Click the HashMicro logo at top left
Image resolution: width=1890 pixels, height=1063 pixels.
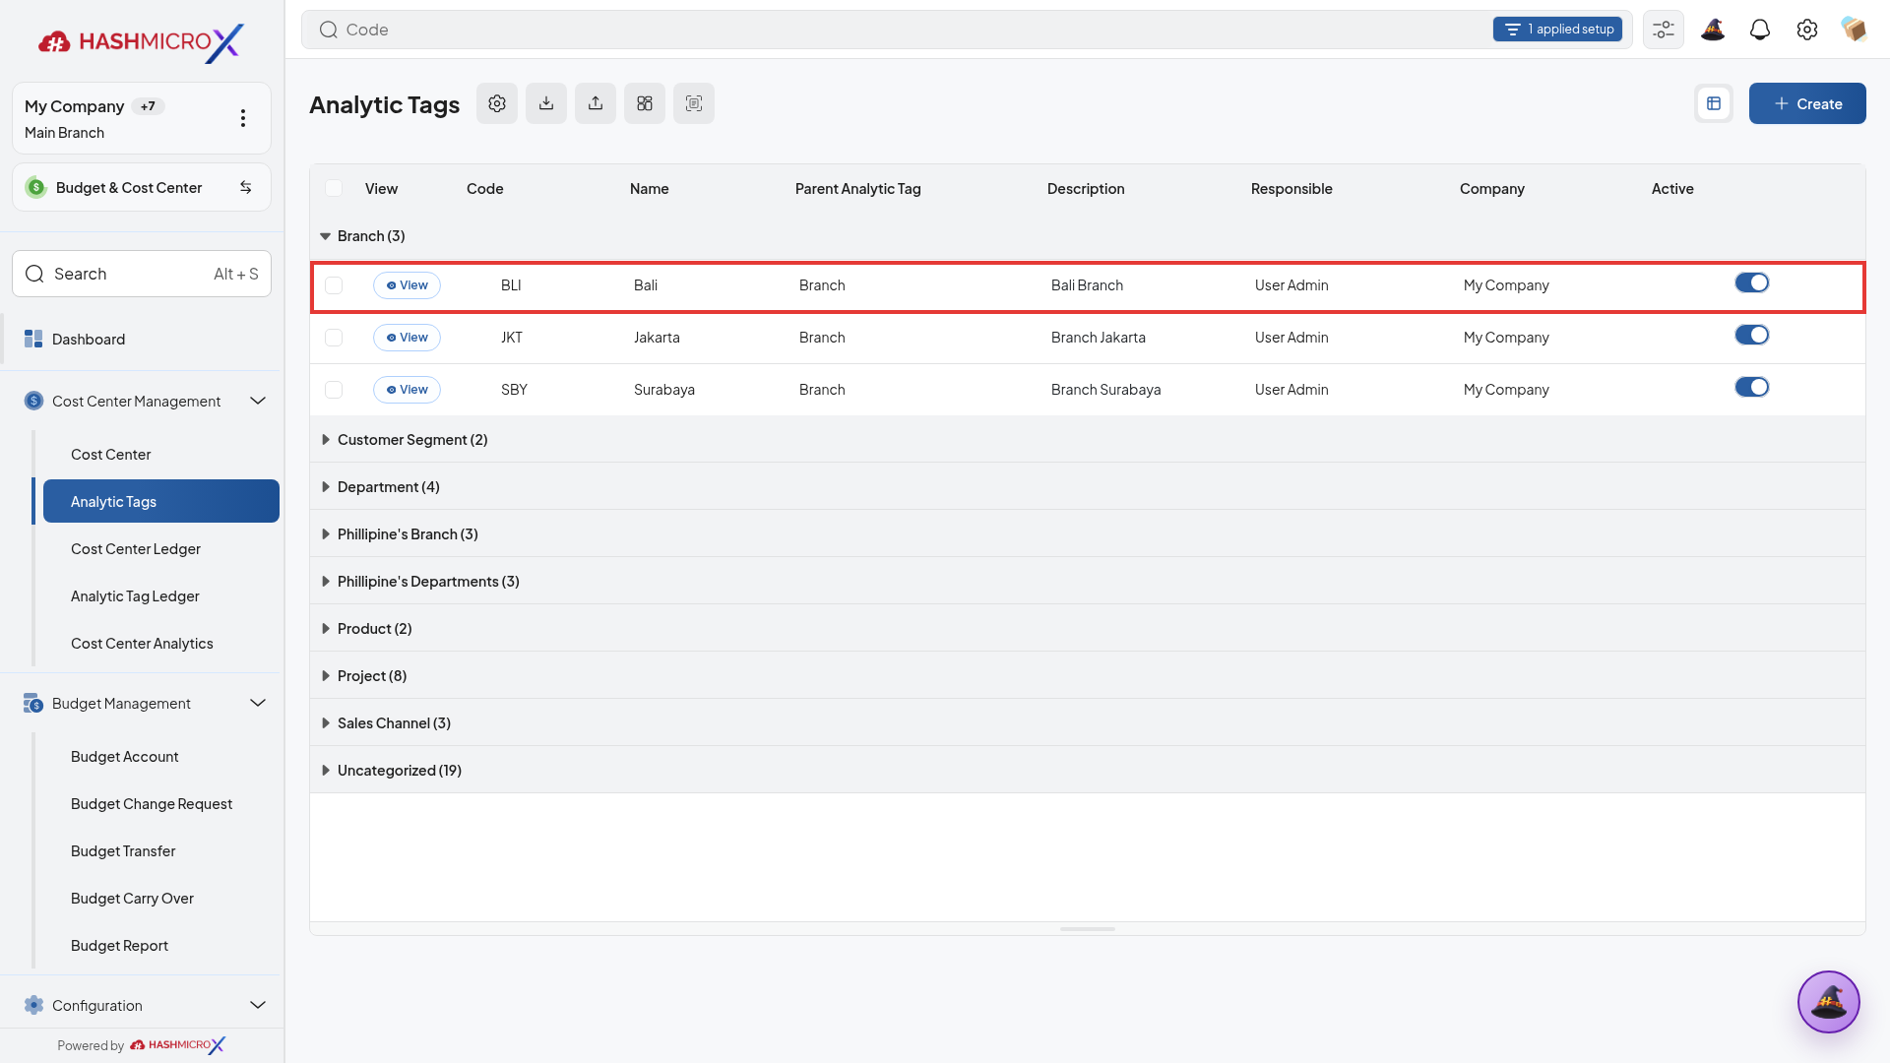pyautogui.click(x=141, y=41)
